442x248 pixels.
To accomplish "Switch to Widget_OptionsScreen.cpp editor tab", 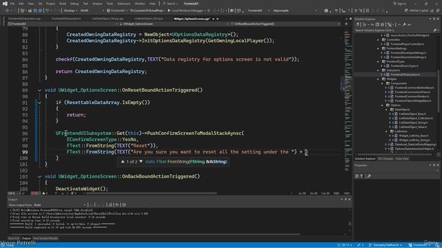I will point(192,19).
